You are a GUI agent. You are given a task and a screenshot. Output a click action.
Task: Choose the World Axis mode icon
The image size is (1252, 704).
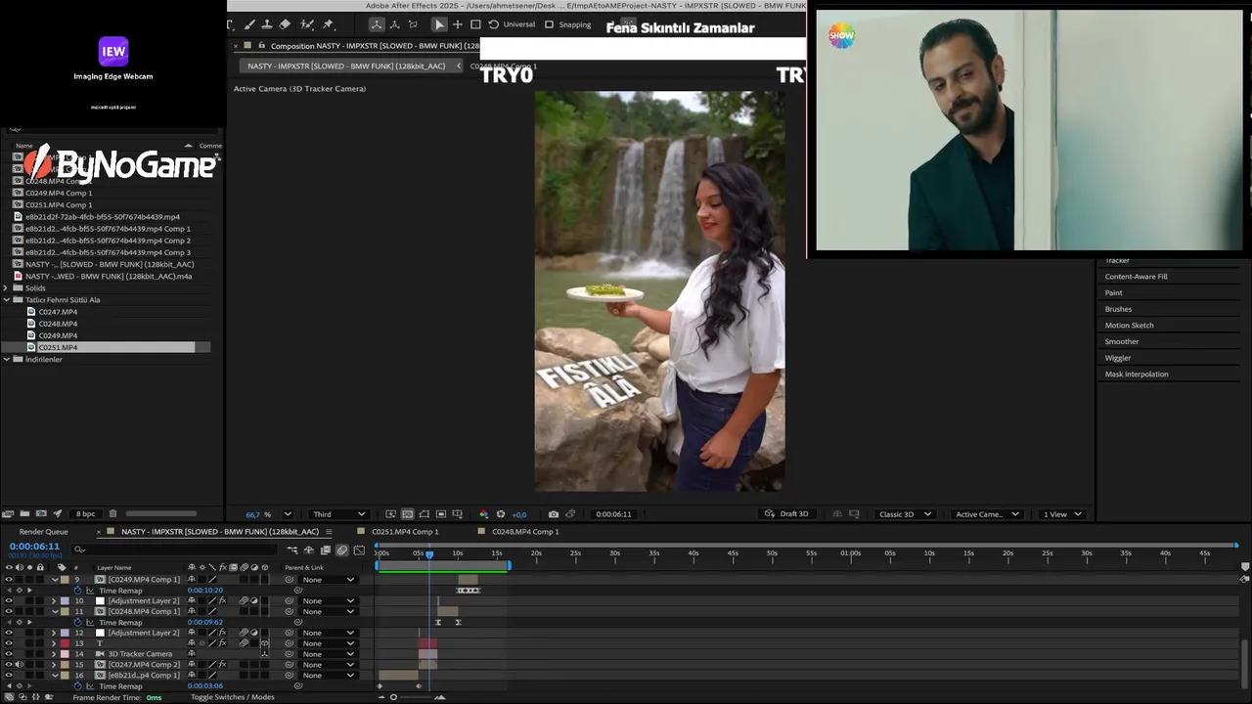(395, 24)
